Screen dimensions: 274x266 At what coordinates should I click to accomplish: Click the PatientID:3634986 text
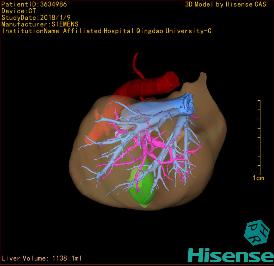pyautogui.click(x=34, y=4)
